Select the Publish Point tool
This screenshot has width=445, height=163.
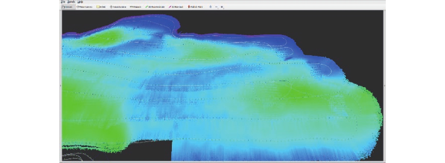click(195, 7)
